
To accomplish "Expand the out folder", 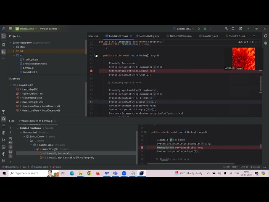I will coord(14,51).
